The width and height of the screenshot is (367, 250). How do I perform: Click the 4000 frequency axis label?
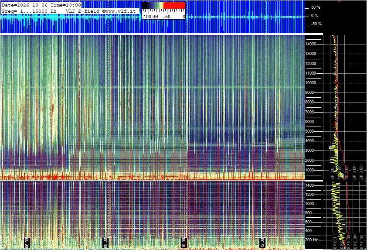click(309, 141)
